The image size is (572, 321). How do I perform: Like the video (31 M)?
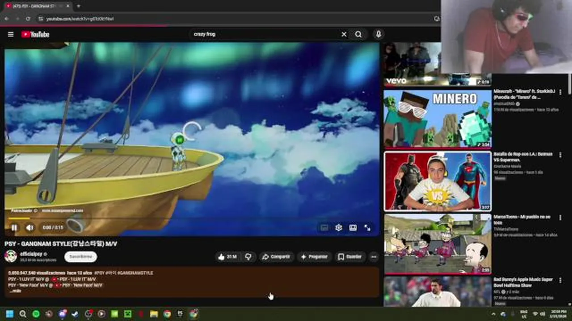click(x=227, y=257)
